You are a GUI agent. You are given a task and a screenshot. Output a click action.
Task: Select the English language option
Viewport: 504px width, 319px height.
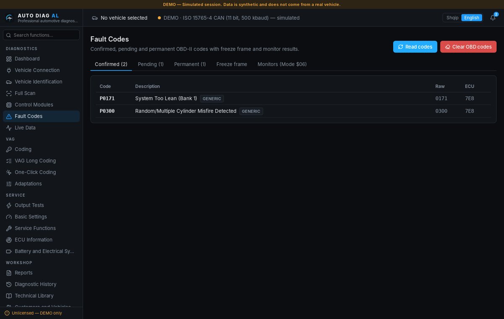(472, 18)
